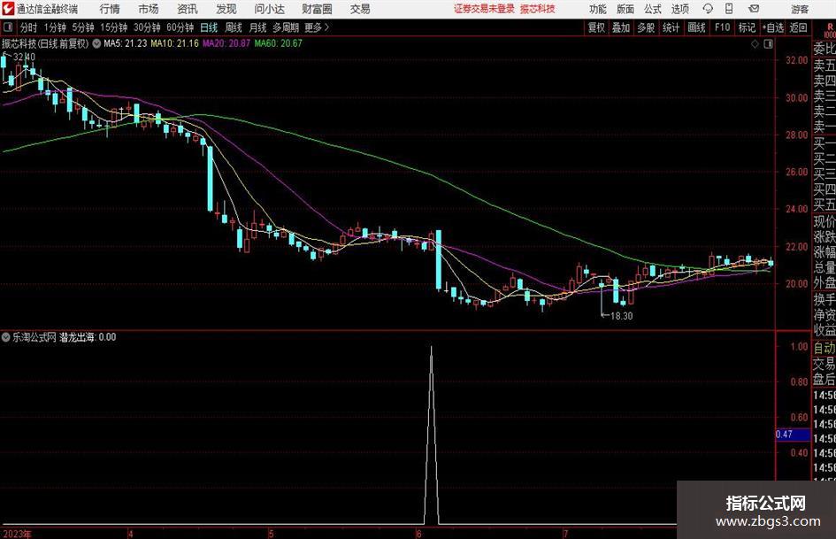Click the MA5: 21.23 indicator label
Image resolution: width=836 pixels, height=539 pixels.
pyautogui.click(x=126, y=43)
